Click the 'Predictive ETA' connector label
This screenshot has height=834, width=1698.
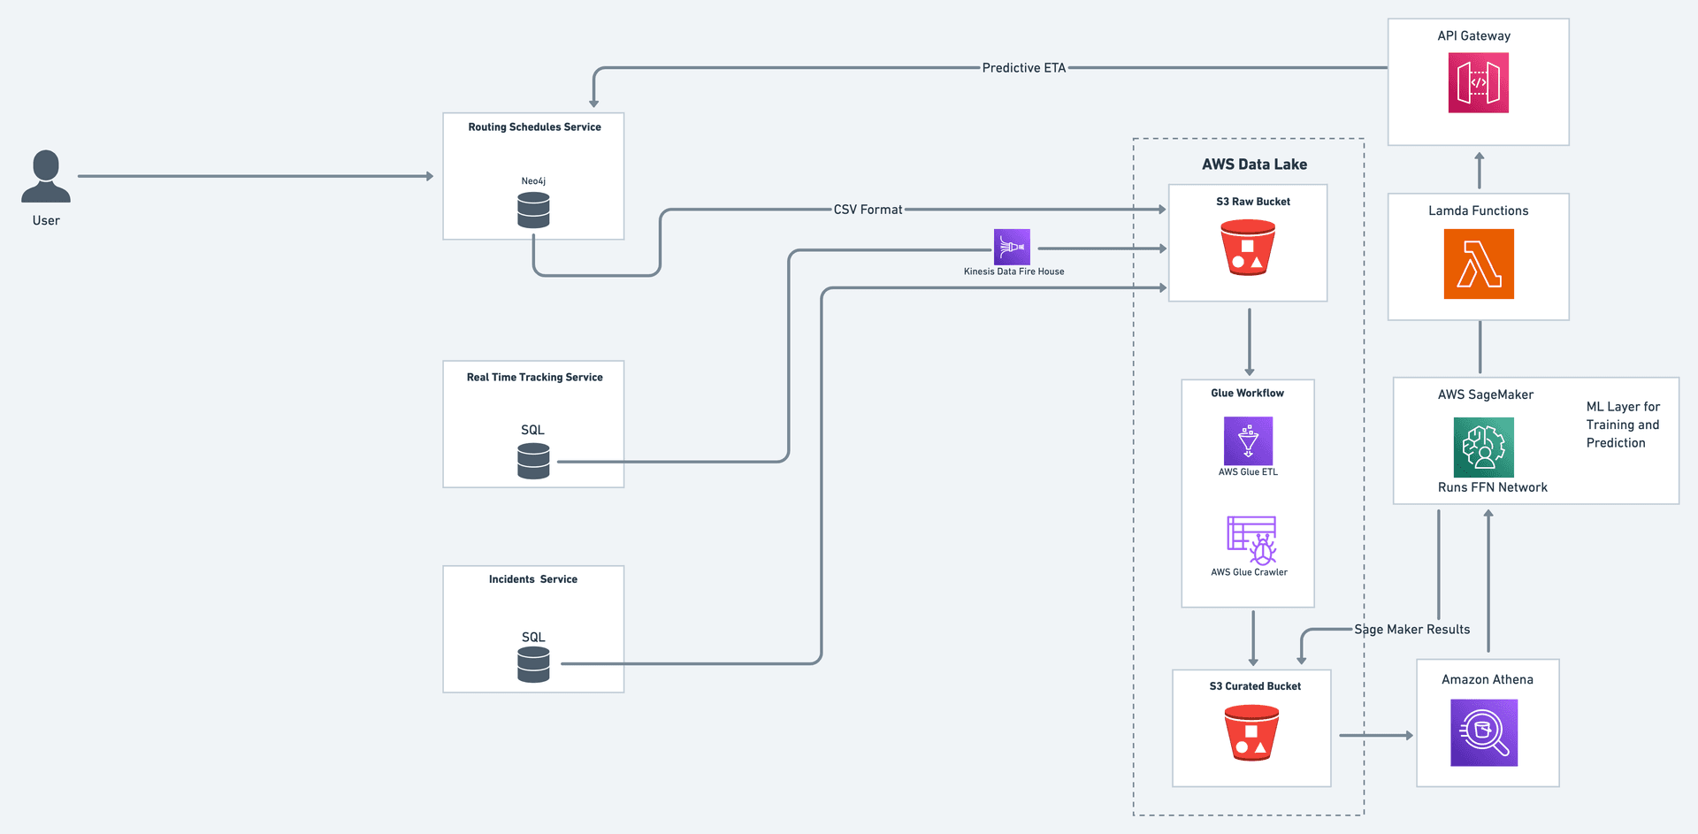coord(1024,68)
